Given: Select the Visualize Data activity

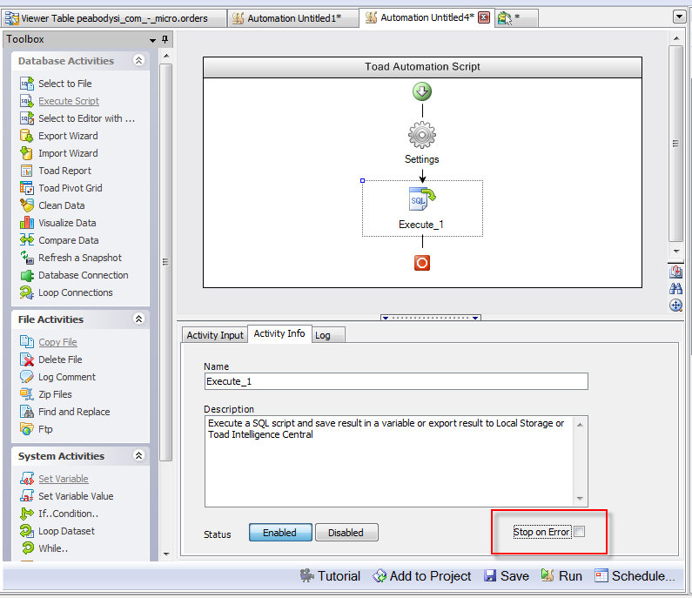Looking at the screenshot, I should pyautogui.click(x=57, y=223).
